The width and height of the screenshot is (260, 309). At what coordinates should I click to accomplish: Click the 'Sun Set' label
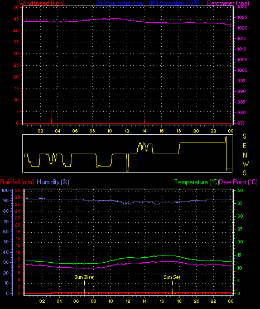pyautogui.click(x=172, y=277)
